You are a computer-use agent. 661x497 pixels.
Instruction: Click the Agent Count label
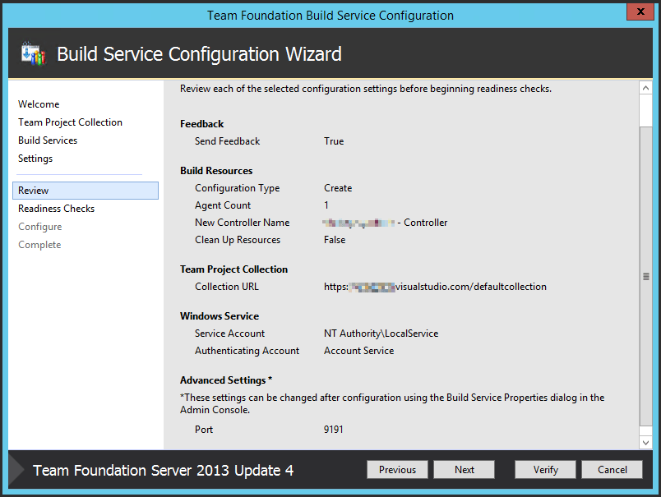223,205
